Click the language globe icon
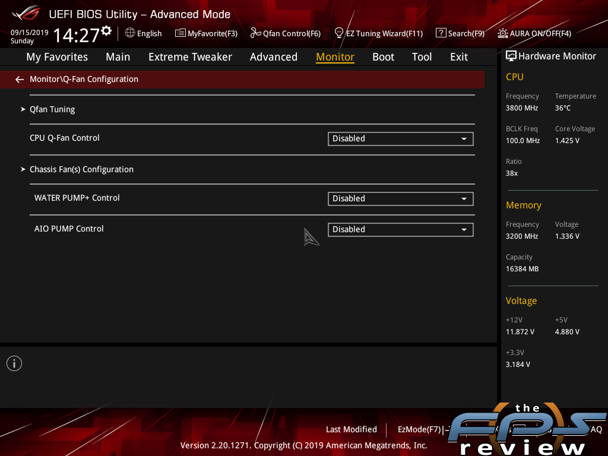Viewport: 608px width, 456px height. (130, 33)
